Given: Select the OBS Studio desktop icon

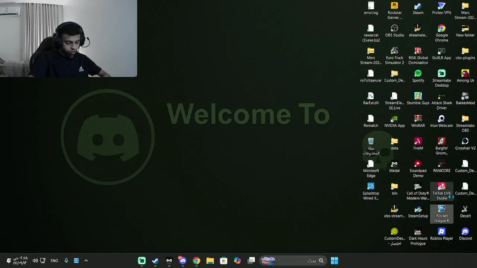Looking at the screenshot, I should [x=394, y=31].
